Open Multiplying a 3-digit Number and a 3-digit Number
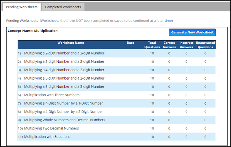The width and height of the screenshot is (231, 147). point(64,86)
